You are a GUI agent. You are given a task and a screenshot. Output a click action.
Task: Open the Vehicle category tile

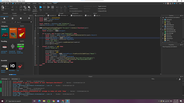(5, 33)
